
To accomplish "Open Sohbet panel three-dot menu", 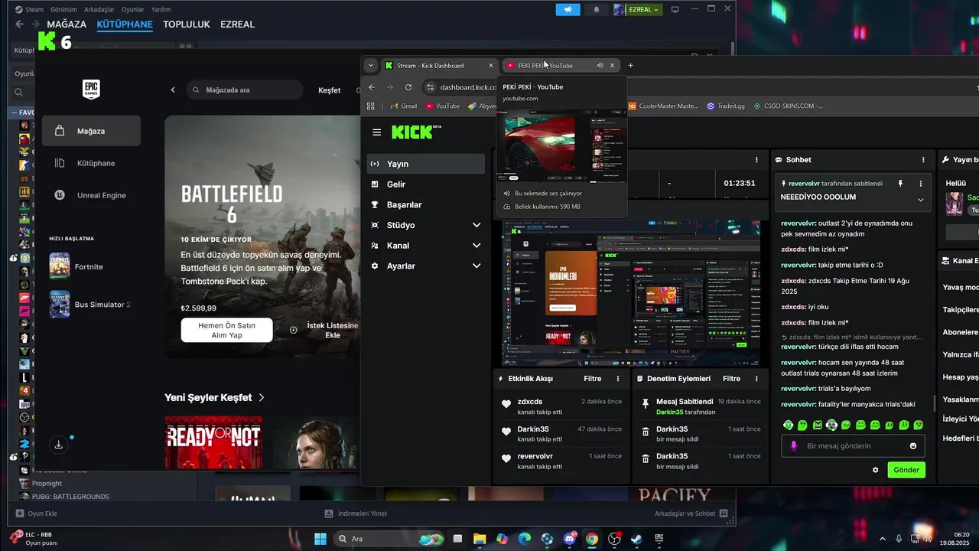I will 924,160.
